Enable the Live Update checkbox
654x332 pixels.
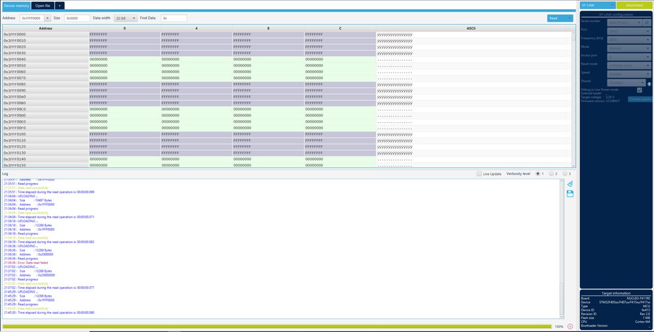click(x=479, y=174)
